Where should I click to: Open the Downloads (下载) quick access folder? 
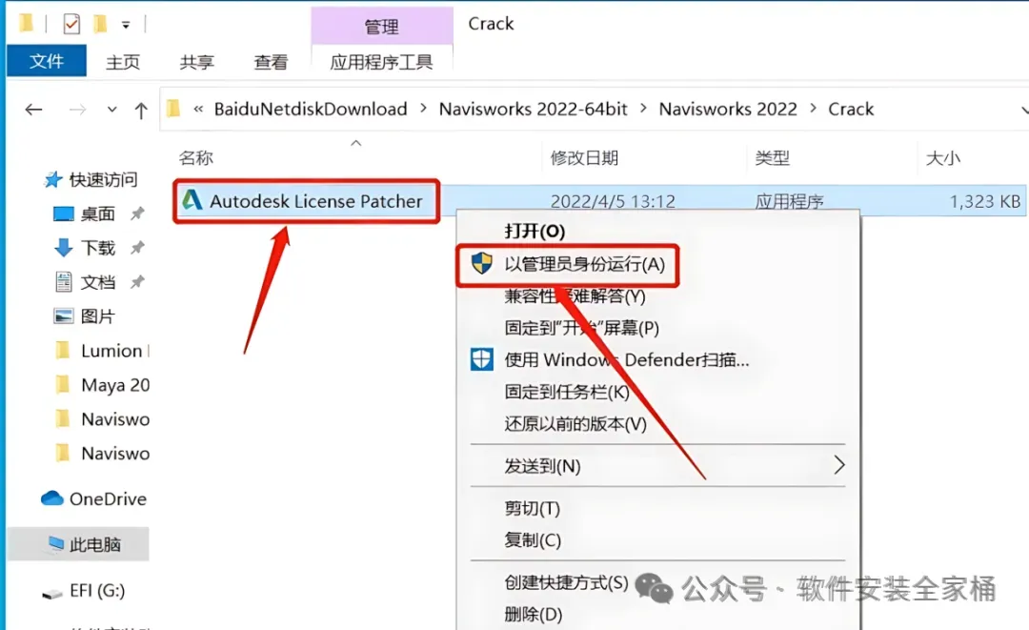coord(98,248)
